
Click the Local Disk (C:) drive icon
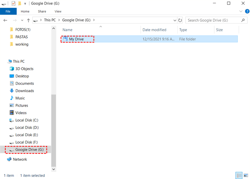(x=11, y=120)
